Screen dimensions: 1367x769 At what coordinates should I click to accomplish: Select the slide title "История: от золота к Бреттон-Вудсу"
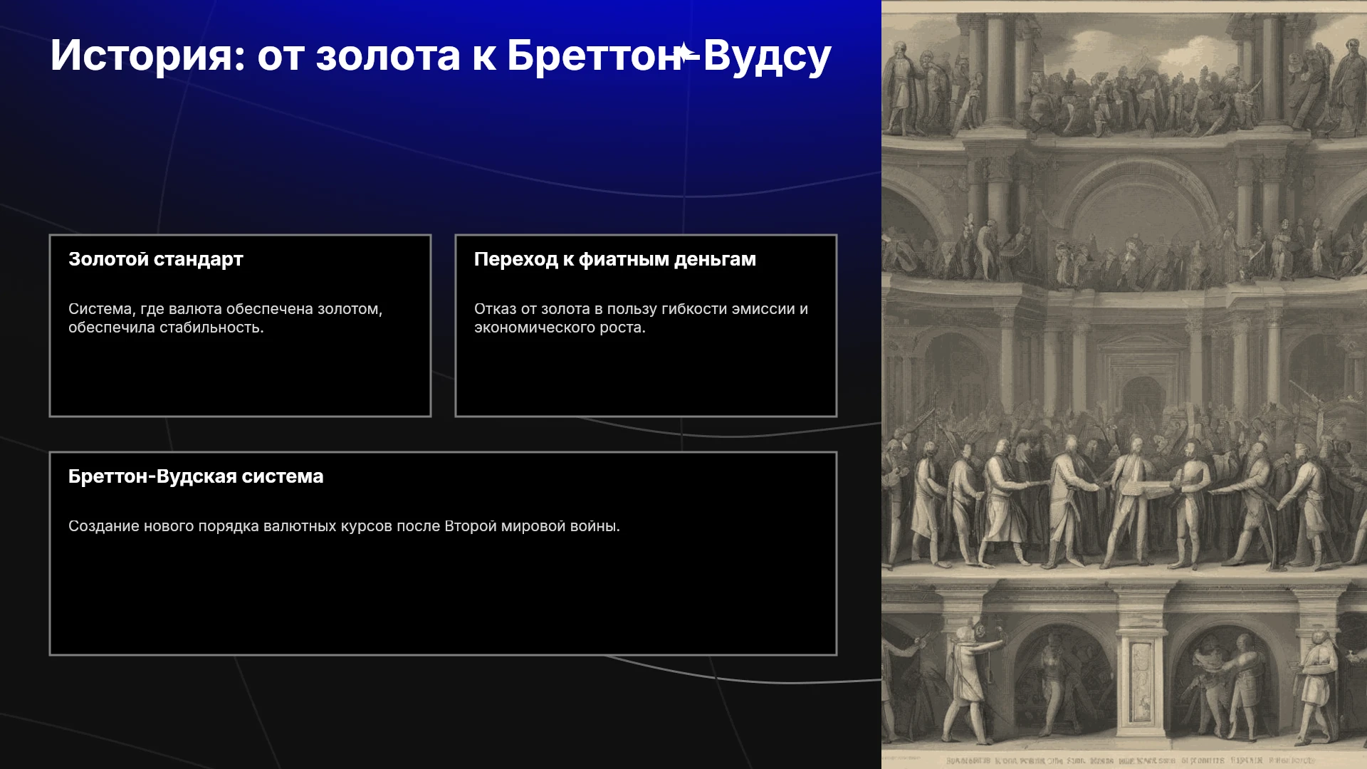tap(441, 56)
